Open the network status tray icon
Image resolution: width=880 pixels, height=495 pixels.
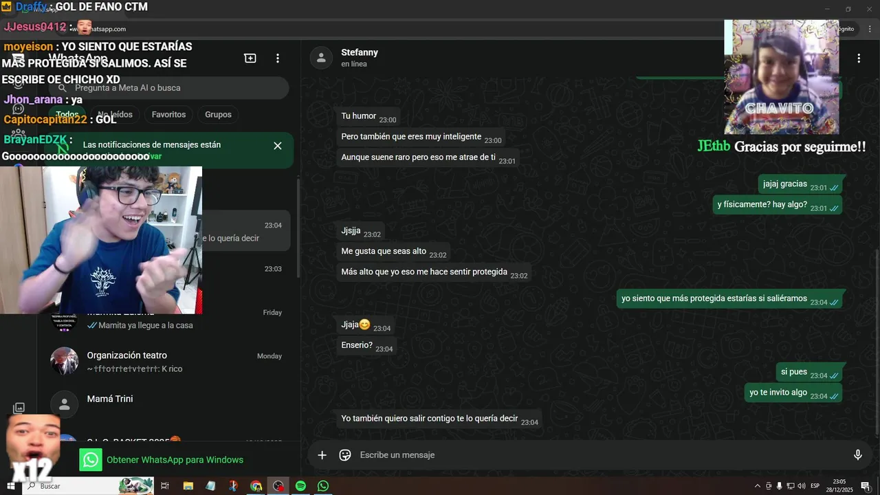[791, 486]
